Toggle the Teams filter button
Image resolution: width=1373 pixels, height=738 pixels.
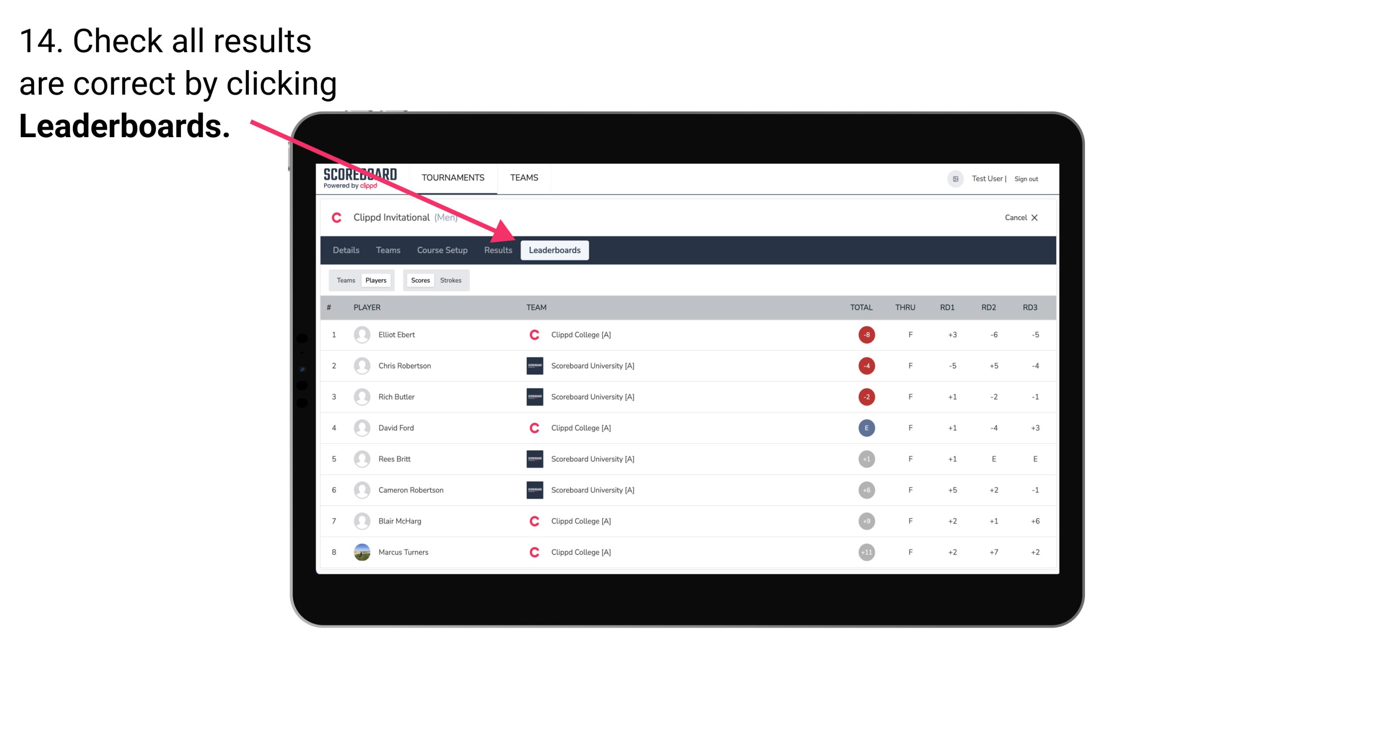346,280
